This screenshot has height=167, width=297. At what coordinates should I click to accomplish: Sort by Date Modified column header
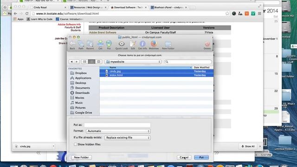203,67
